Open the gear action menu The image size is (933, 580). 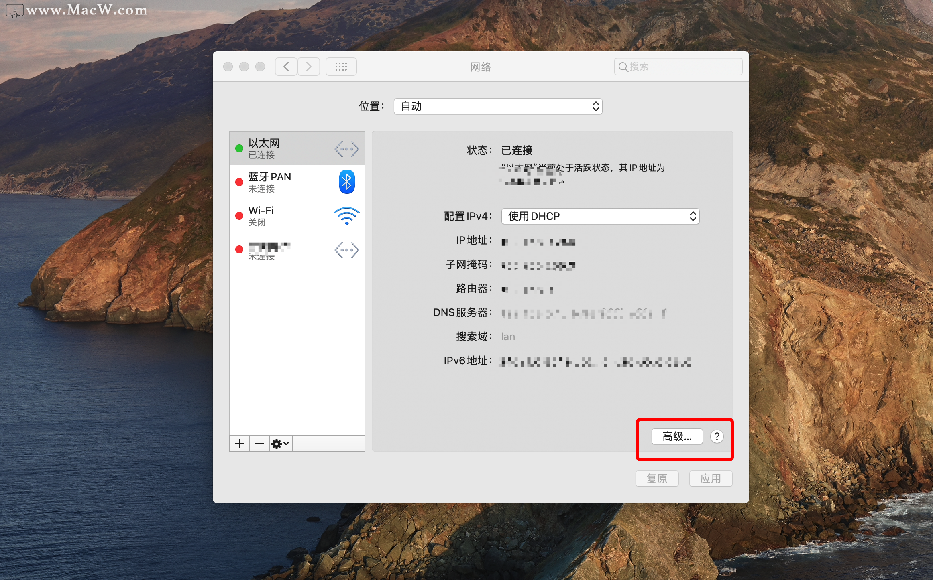pos(280,443)
